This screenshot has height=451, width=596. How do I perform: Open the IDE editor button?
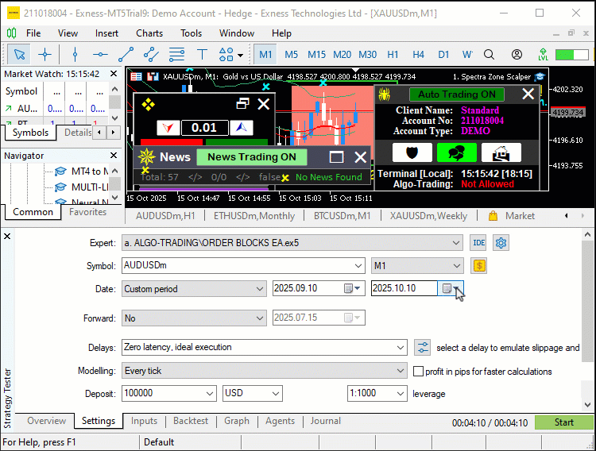click(x=478, y=243)
